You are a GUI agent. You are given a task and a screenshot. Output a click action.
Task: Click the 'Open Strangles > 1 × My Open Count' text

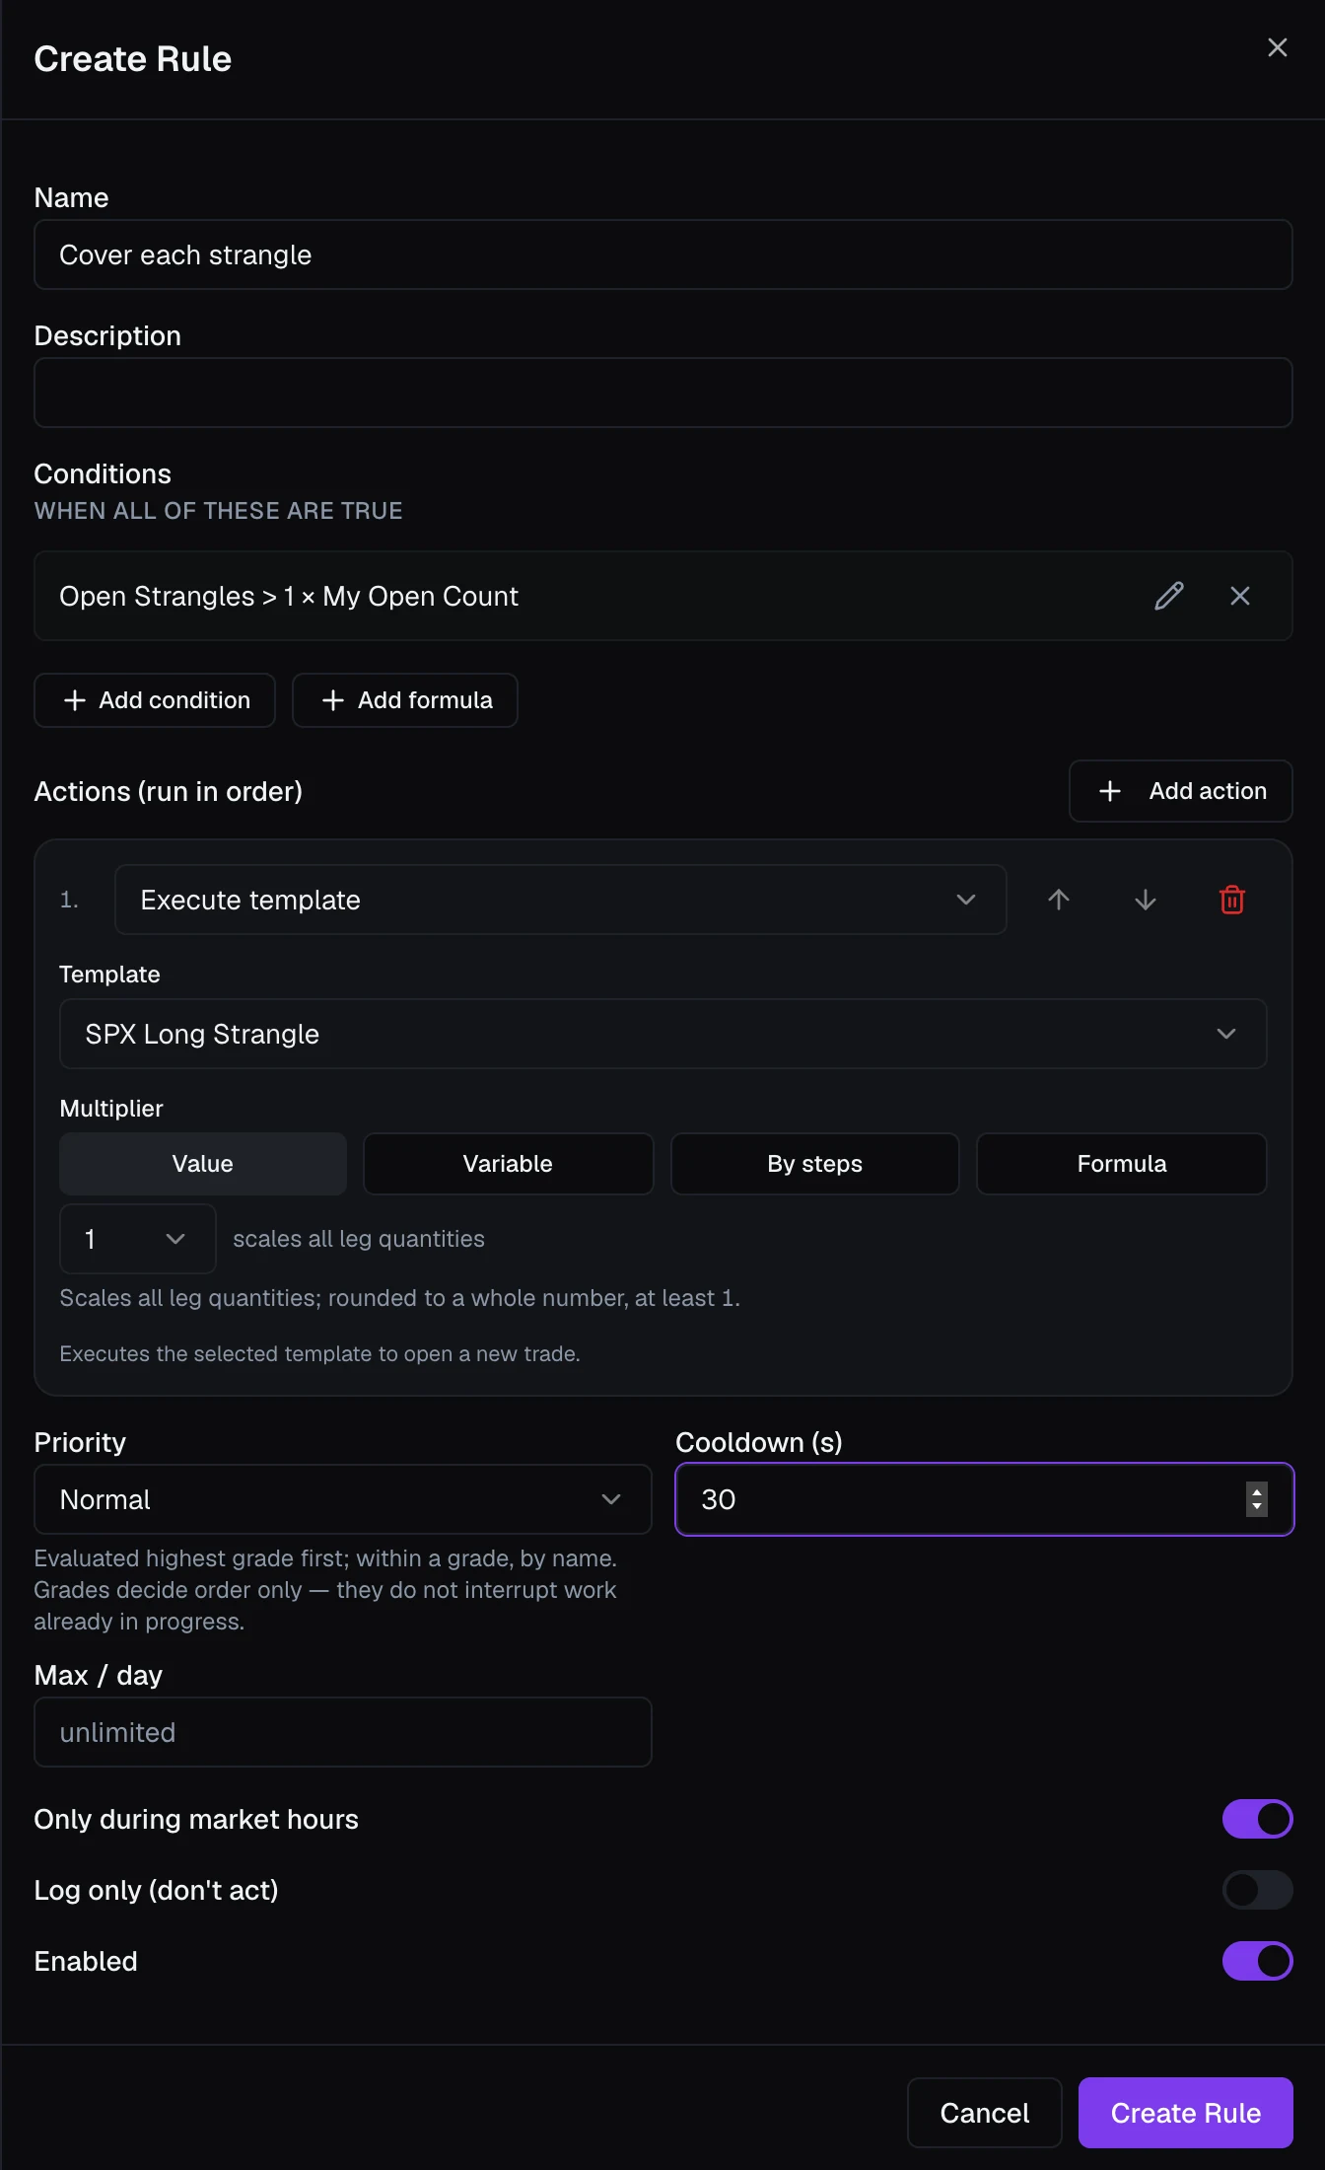[x=289, y=597]
